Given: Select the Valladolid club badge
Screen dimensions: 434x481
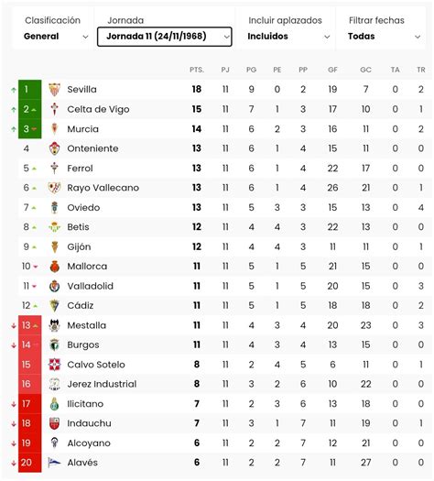Looking at the screenshot, I should (55, 286).
